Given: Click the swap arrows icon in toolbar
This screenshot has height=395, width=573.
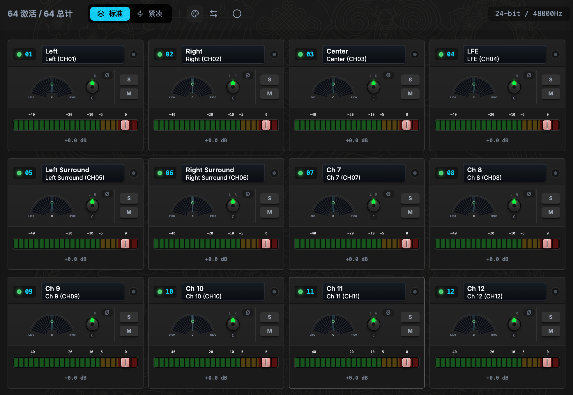Looking at the screenshot, I should point(214,14).
